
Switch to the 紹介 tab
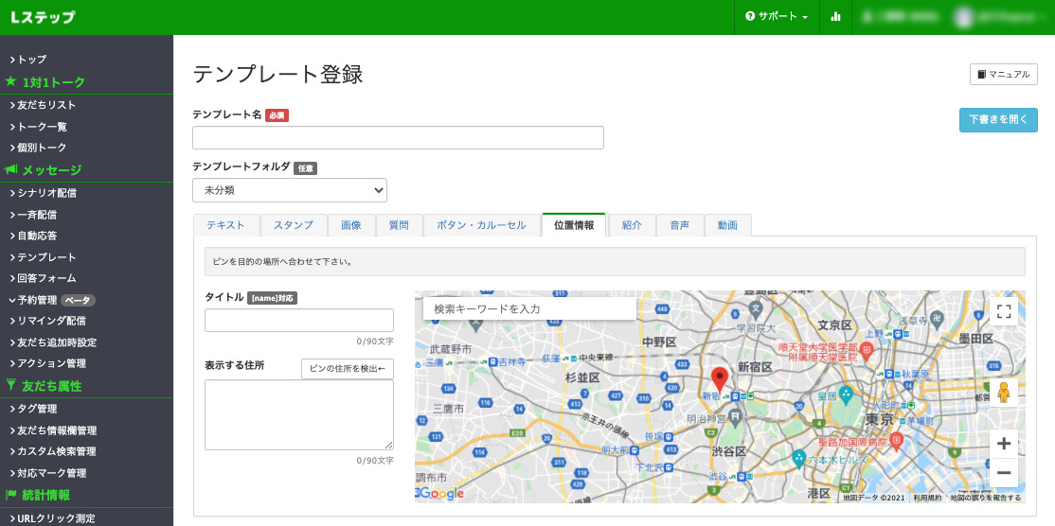coord(632,225)
